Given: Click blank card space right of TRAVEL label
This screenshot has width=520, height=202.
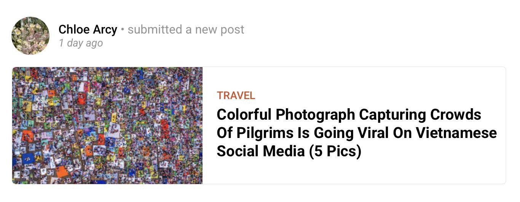Looking at the screenshot, I should click(381, 95).
